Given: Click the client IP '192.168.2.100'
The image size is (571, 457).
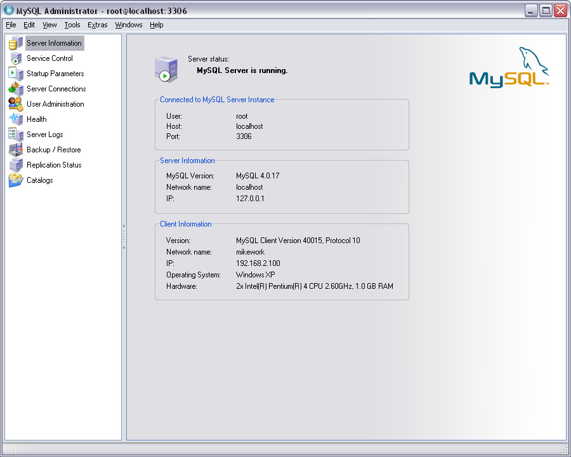Looking at the screenshot, I should click(258, 263).
